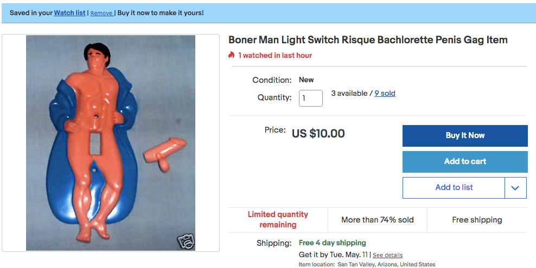
Task: Click the "More than 74% sold" label
Action: pos(378,220)
